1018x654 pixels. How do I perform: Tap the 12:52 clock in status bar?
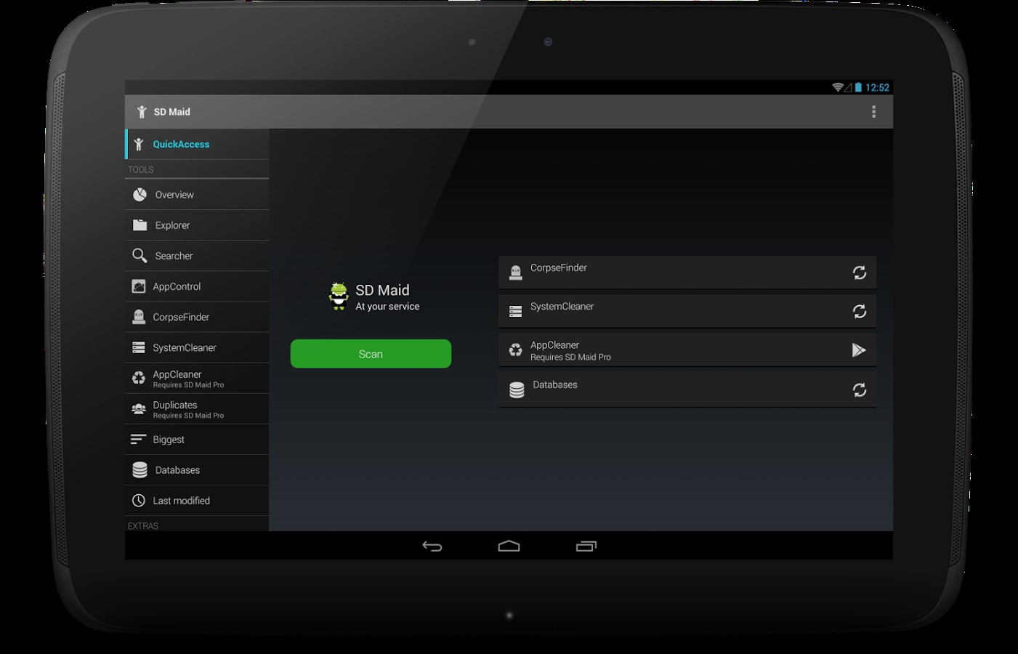click(x=878, y=87)
